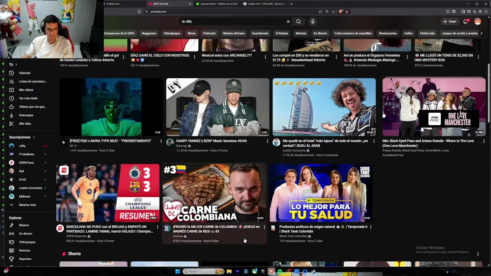Open ESPN Fans subscription channel
Screen dimensions: 491x276
[x=27, y=163]
